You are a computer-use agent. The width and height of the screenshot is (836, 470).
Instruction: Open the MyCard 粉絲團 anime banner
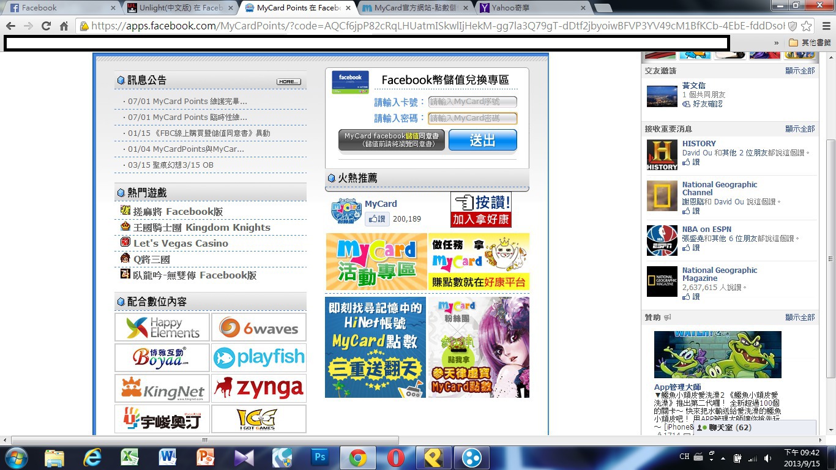479,348
